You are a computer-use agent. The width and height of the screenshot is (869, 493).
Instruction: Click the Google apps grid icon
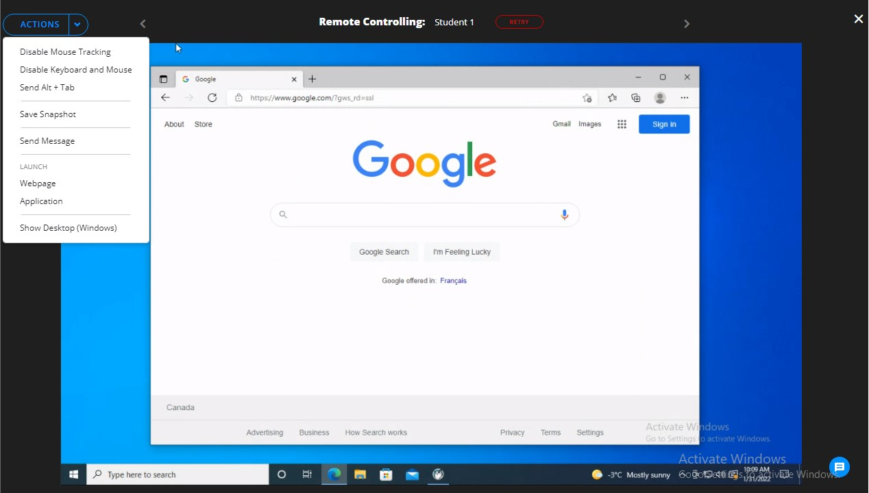click(622, 124)
